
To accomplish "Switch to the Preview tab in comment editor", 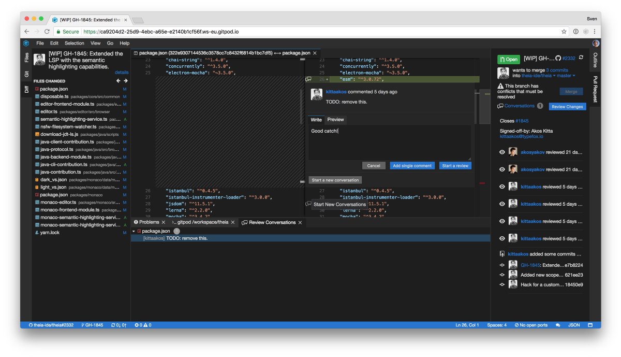I will (x=335, y=120).
